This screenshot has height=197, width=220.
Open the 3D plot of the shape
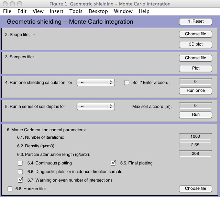coord(196,44)
